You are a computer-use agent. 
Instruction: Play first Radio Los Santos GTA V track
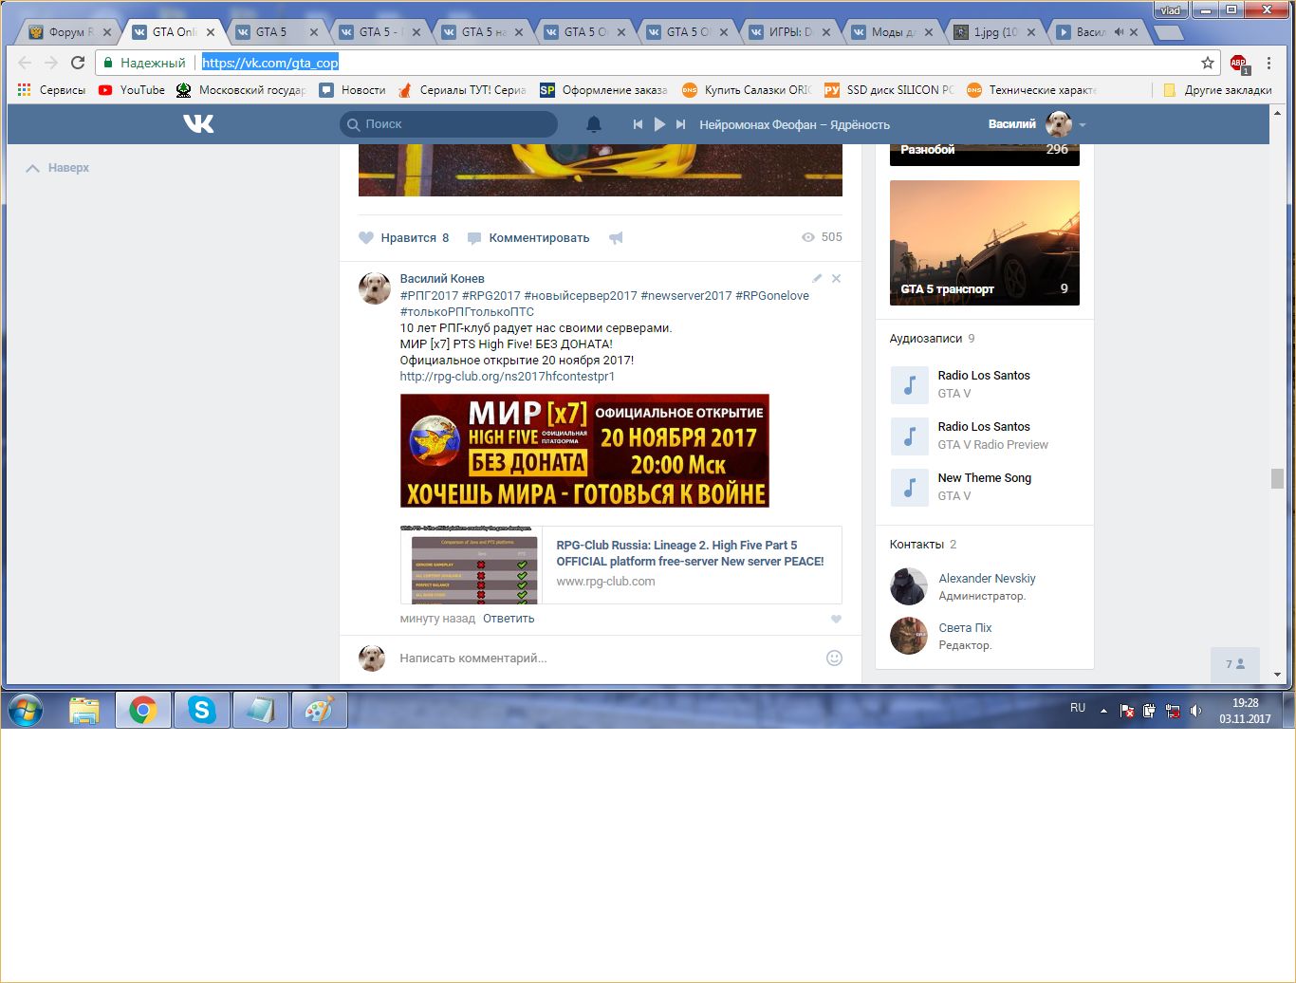[909, 385]
